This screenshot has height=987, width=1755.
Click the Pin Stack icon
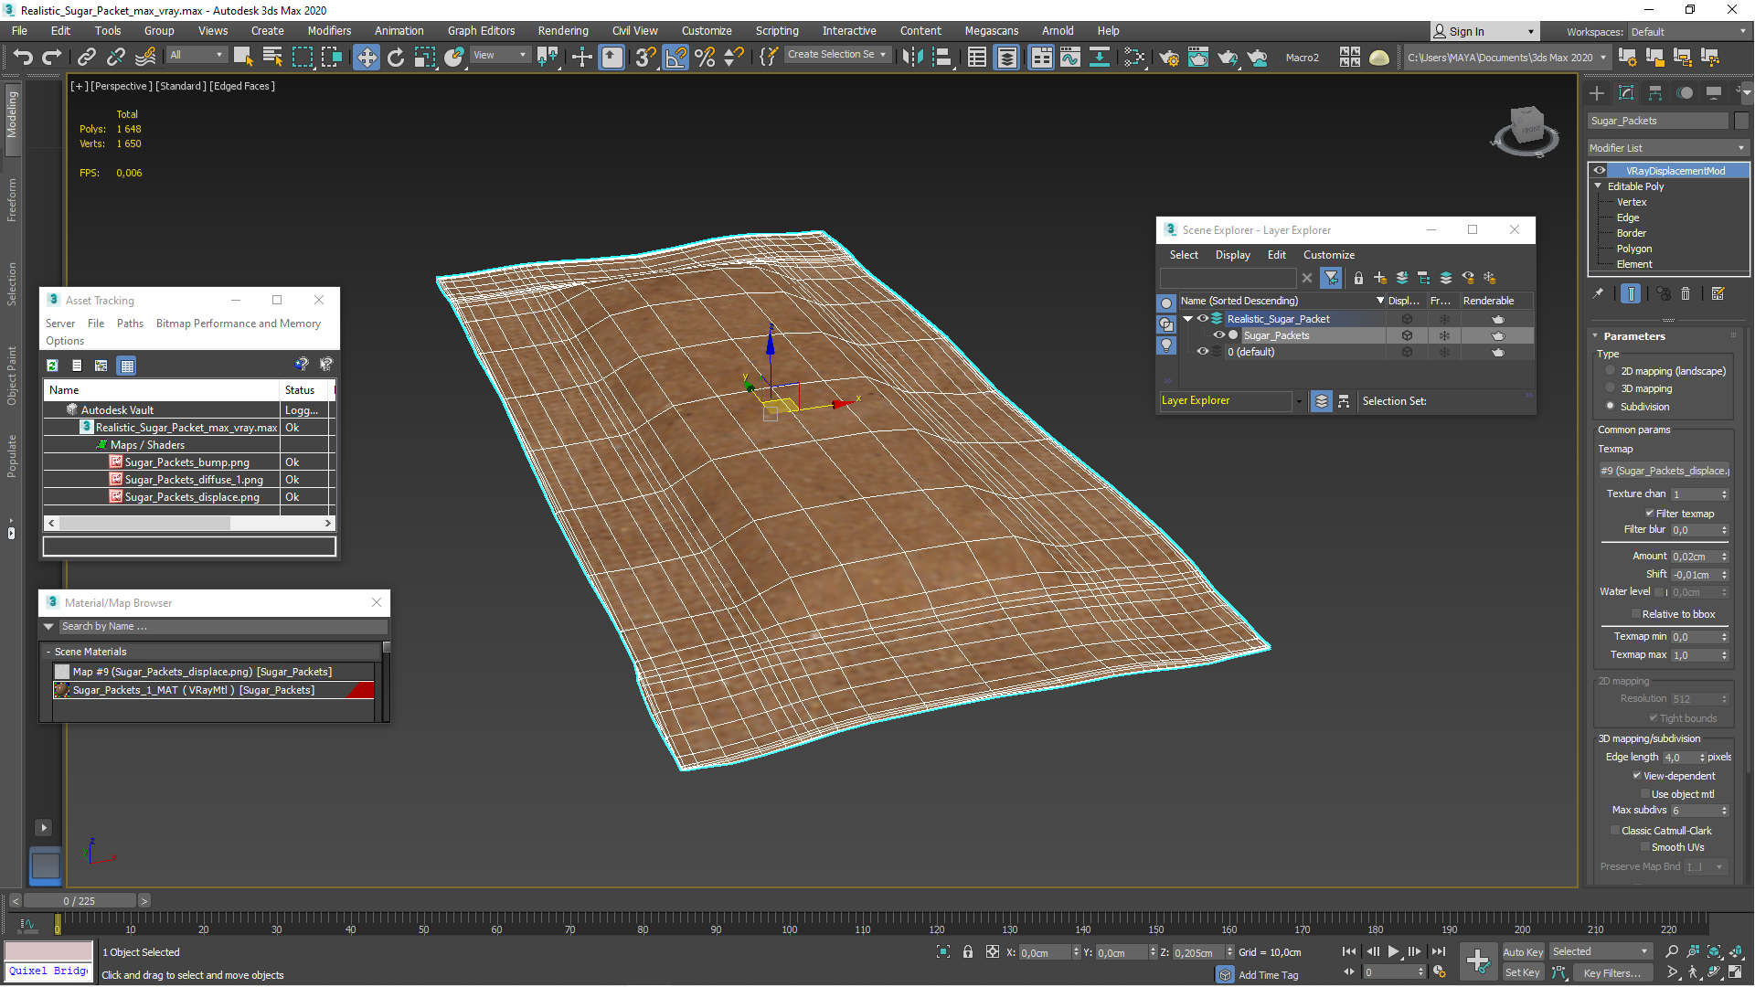[x=1598, y=293]
